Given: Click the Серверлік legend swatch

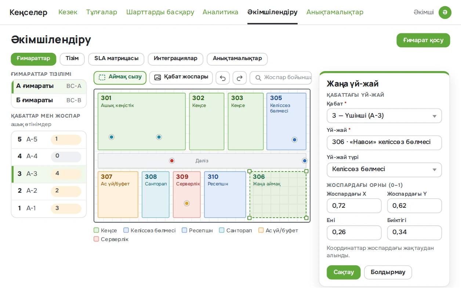Looking at the screenshot, I should [97, 239].
